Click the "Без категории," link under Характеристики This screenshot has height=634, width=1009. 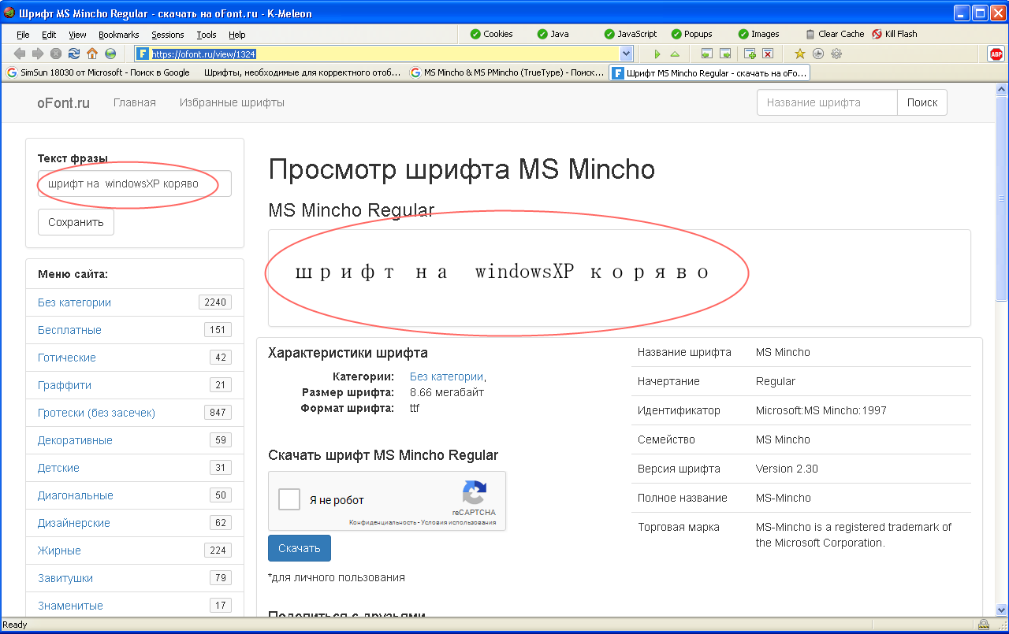click(448, 376)
